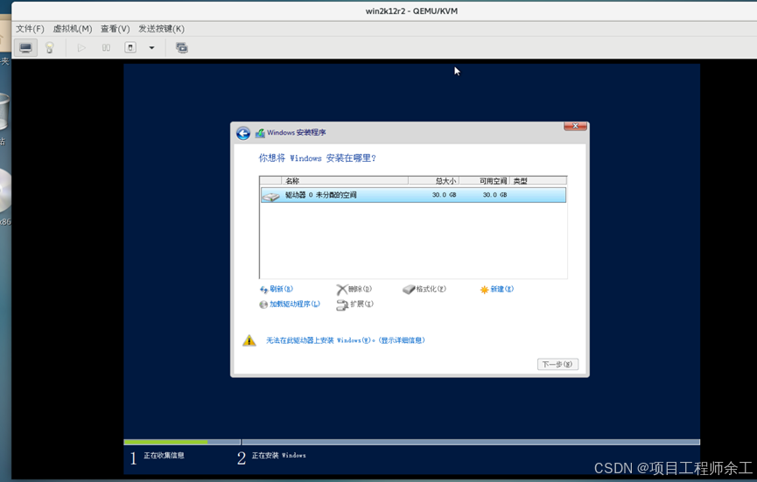Open the snapshots manager icon
The width and height of the screenshot is (757, 482).
coord(181,48)
